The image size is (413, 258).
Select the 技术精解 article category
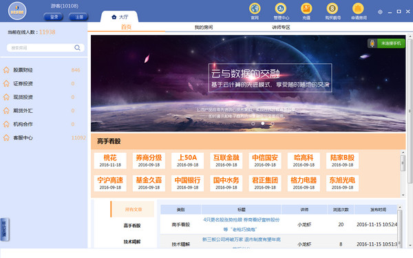(x=132, y=241)
